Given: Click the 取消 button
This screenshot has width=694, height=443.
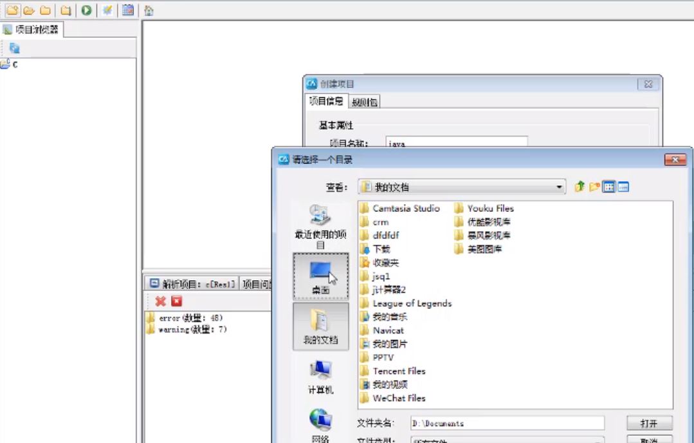Looking at the screenshot, I should [x=648, y=440].
